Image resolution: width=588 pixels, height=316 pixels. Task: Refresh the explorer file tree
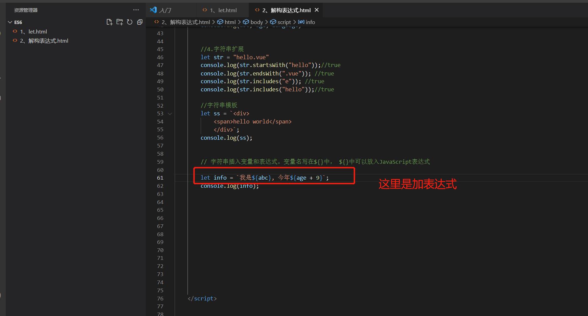pyautogui.click(x=130, y=22)
